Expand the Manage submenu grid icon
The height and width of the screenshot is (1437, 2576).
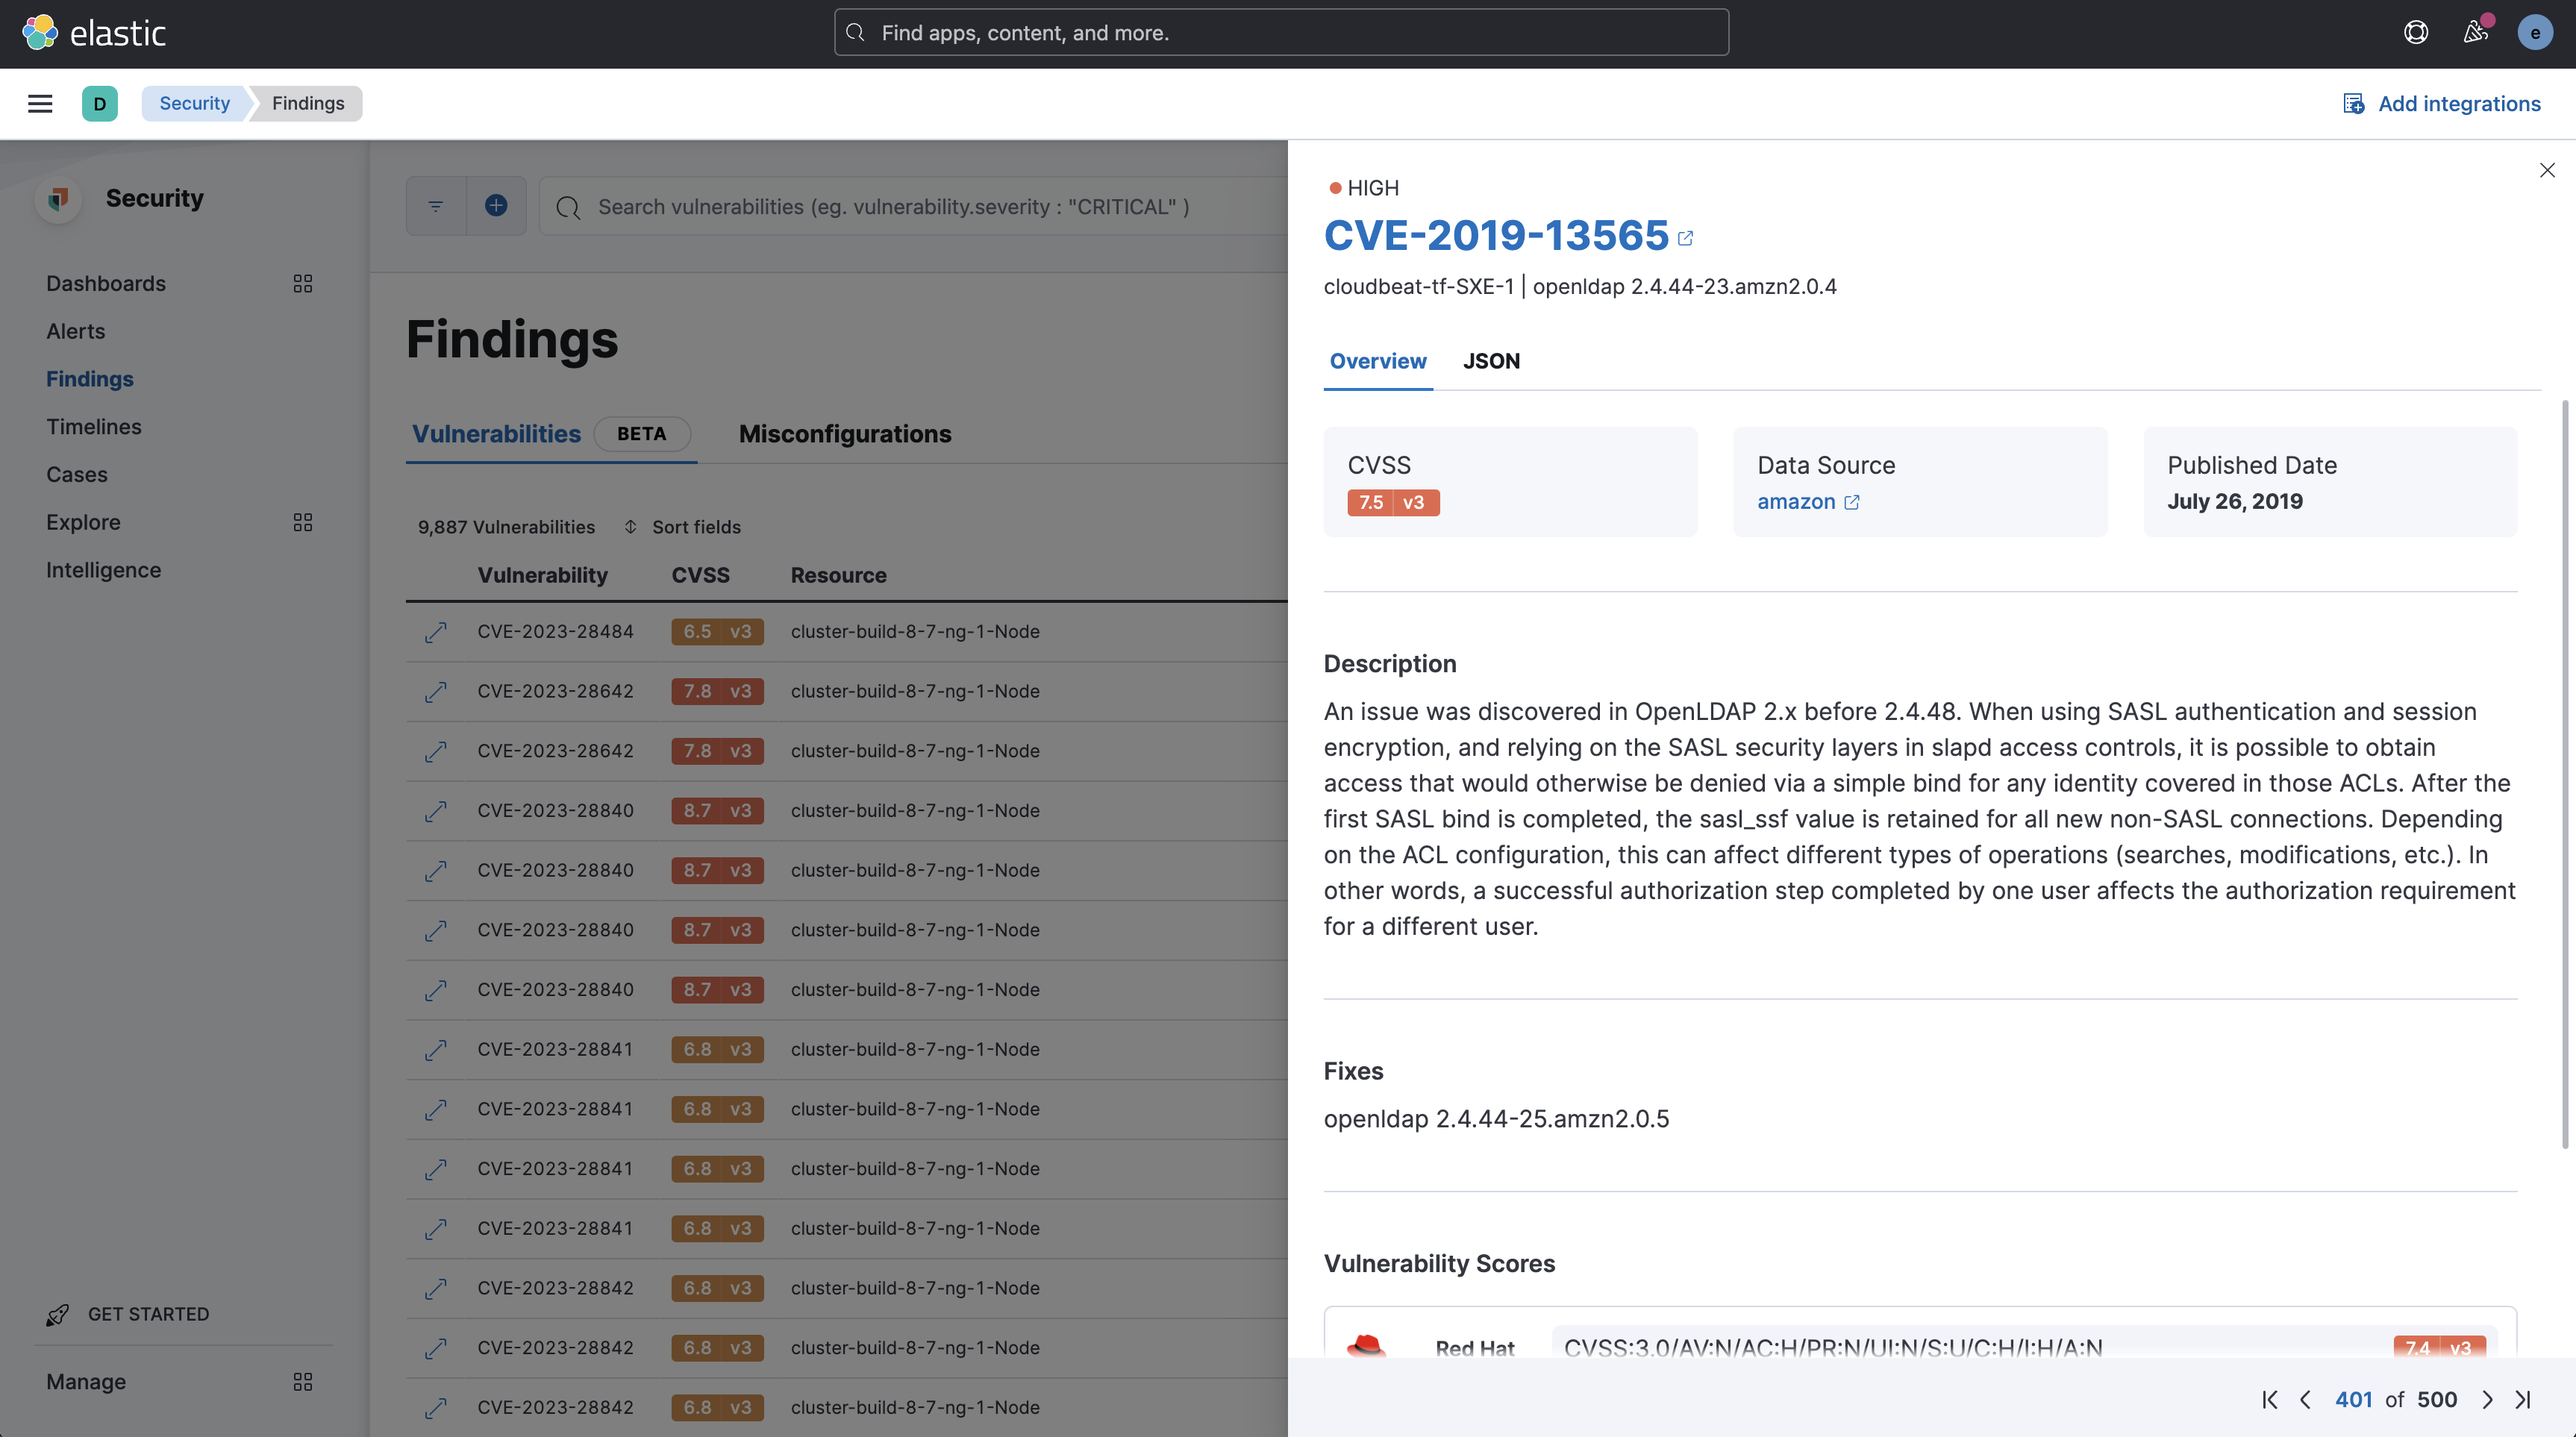[x=302, y=1382]
